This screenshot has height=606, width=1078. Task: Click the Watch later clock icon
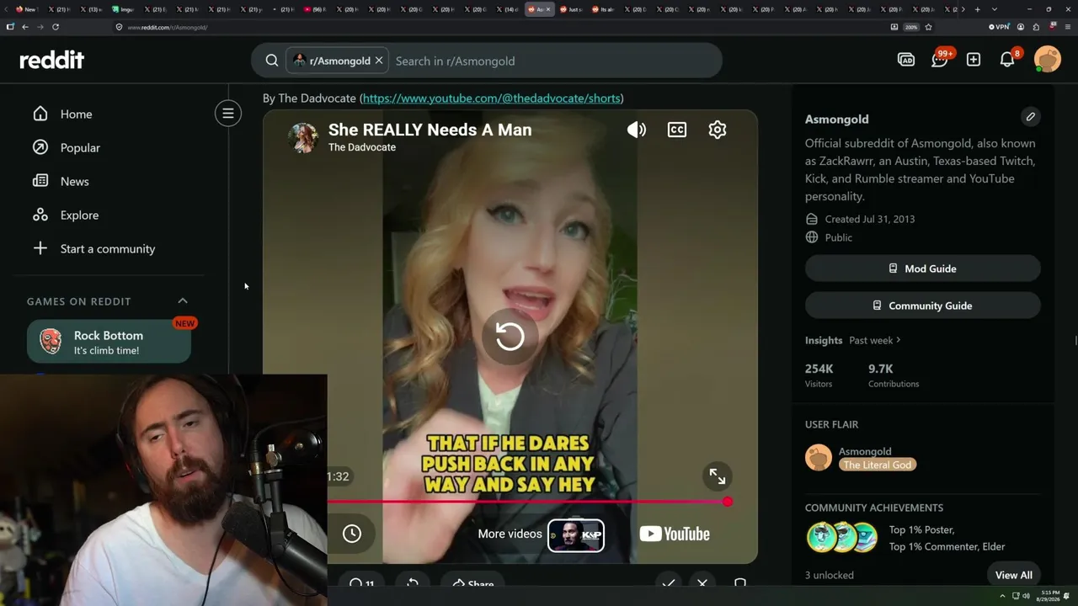(x=352, y=534)
